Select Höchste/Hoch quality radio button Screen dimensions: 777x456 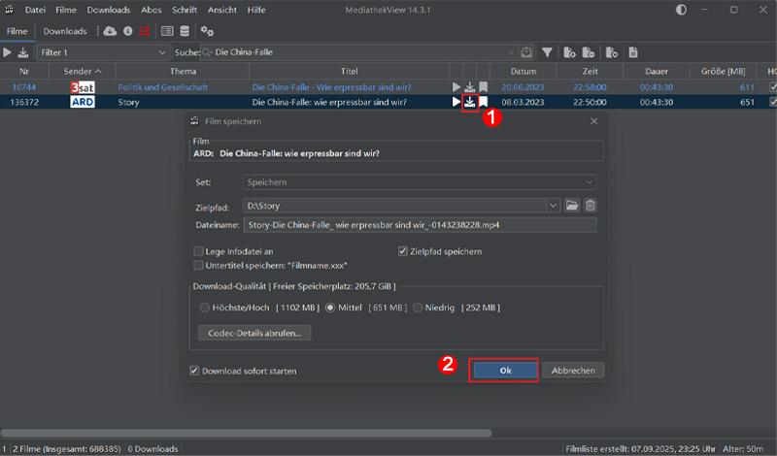204,308
